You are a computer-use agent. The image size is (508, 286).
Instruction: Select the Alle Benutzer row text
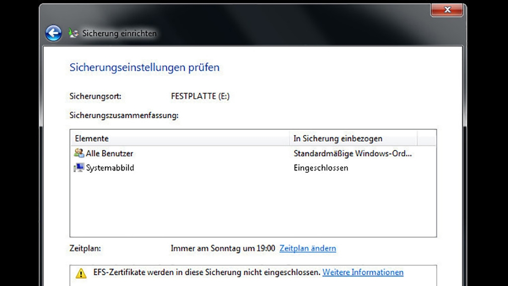tap(110, 154)
